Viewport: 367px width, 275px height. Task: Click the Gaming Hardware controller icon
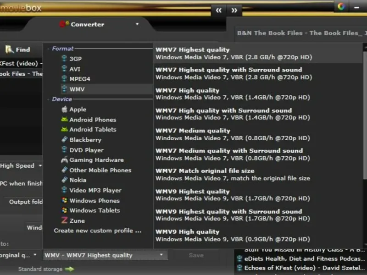tap(64, 159)
